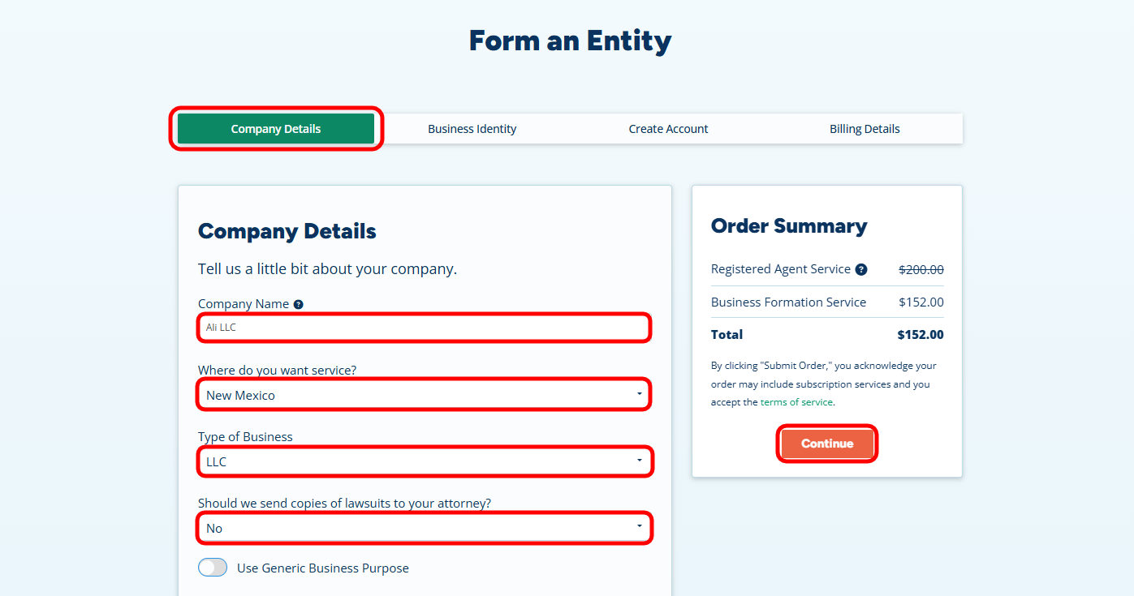Click the Company Details section heading
Image resolution: width=1134 pixels, height=596 pixels.
(x=287, y=231)
